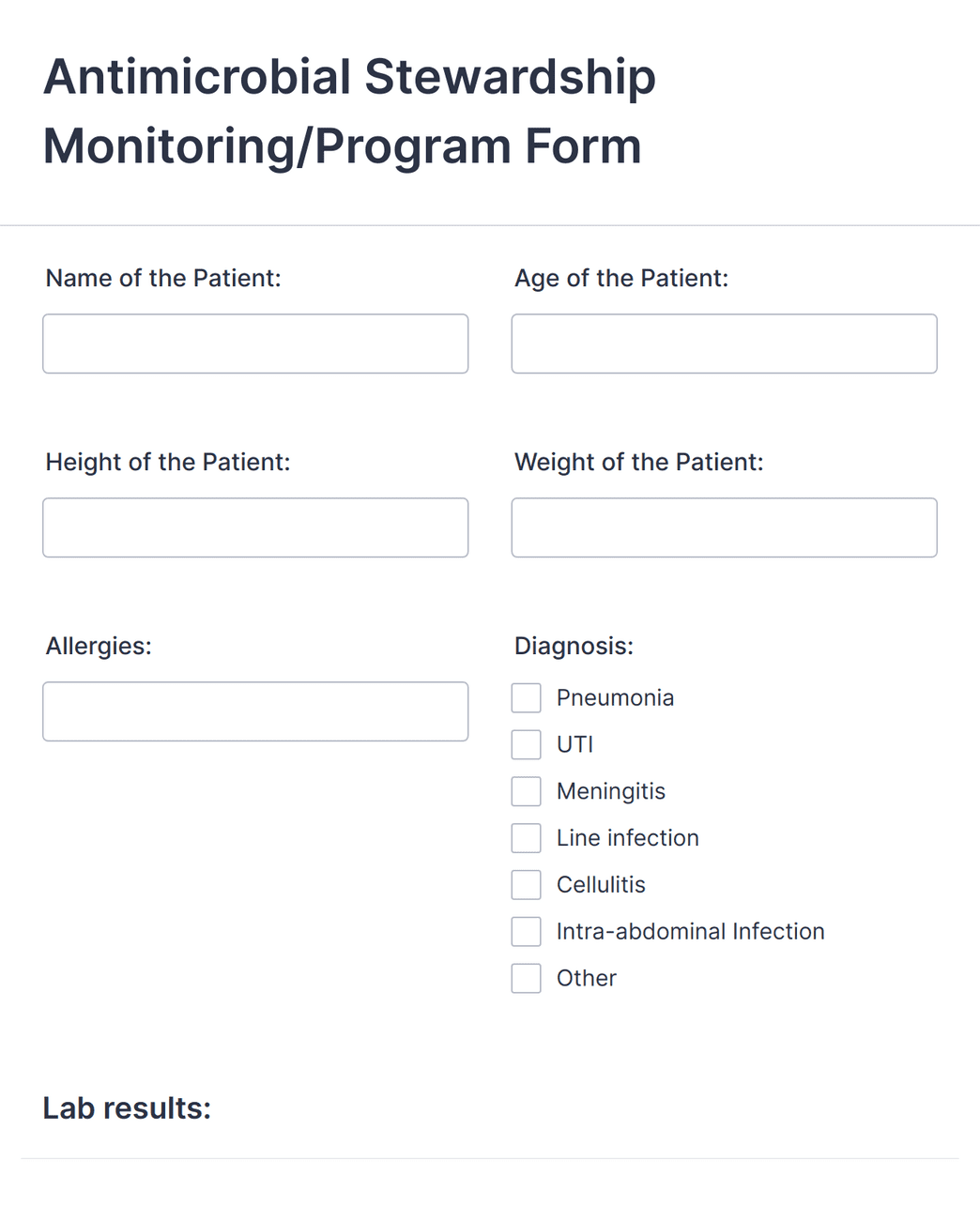The height and width of the screenshot is (1206, 980).
Task: Click the Allergies field label
Action: point(99,647)
